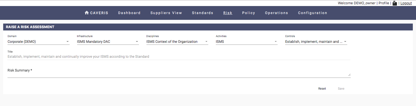Click the briefcase icon beside Profile
Screen dimensions: 416x106
[x=395, y=3]
